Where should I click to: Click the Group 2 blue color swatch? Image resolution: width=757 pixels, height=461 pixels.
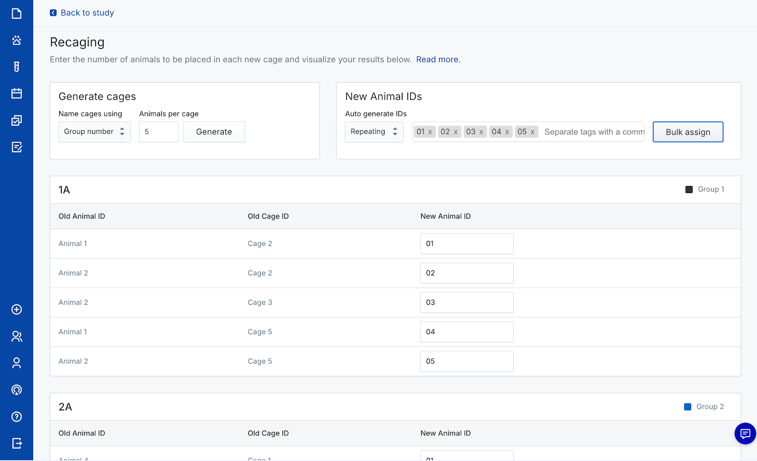[688, 407]
